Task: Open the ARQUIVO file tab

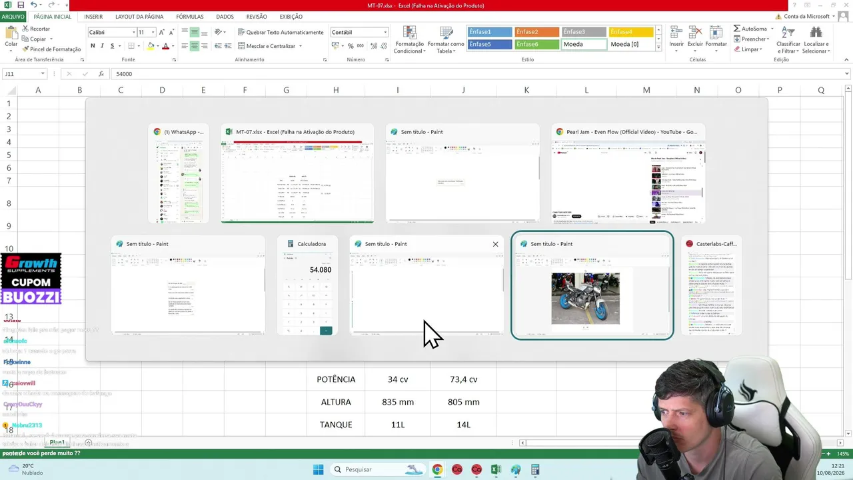Action: point(13,17)
